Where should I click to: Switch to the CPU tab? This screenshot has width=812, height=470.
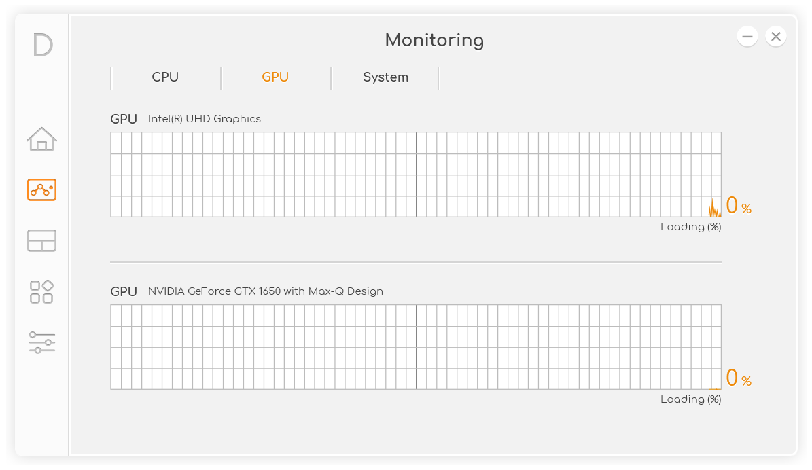[165, 77]
